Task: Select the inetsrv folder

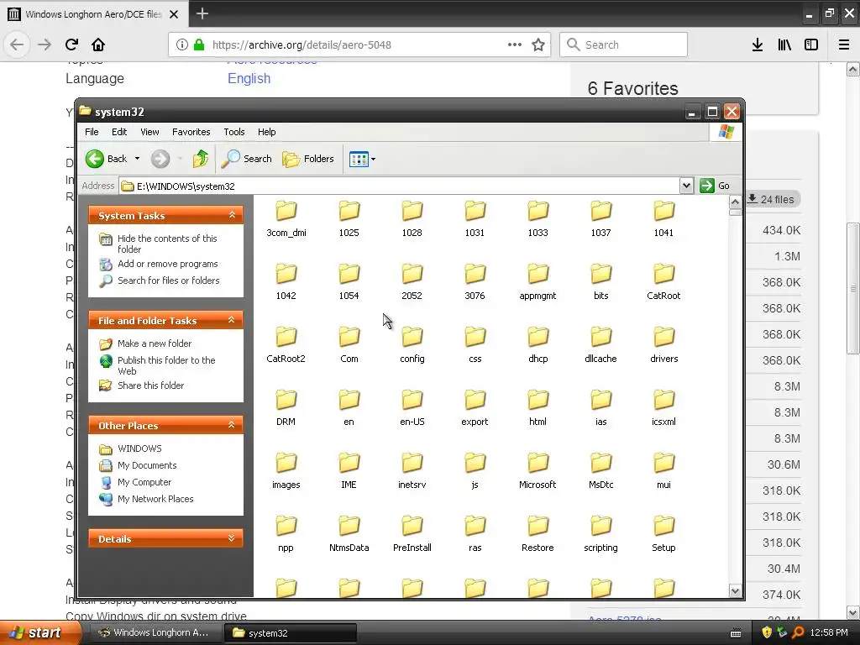Action: point(412,471)
